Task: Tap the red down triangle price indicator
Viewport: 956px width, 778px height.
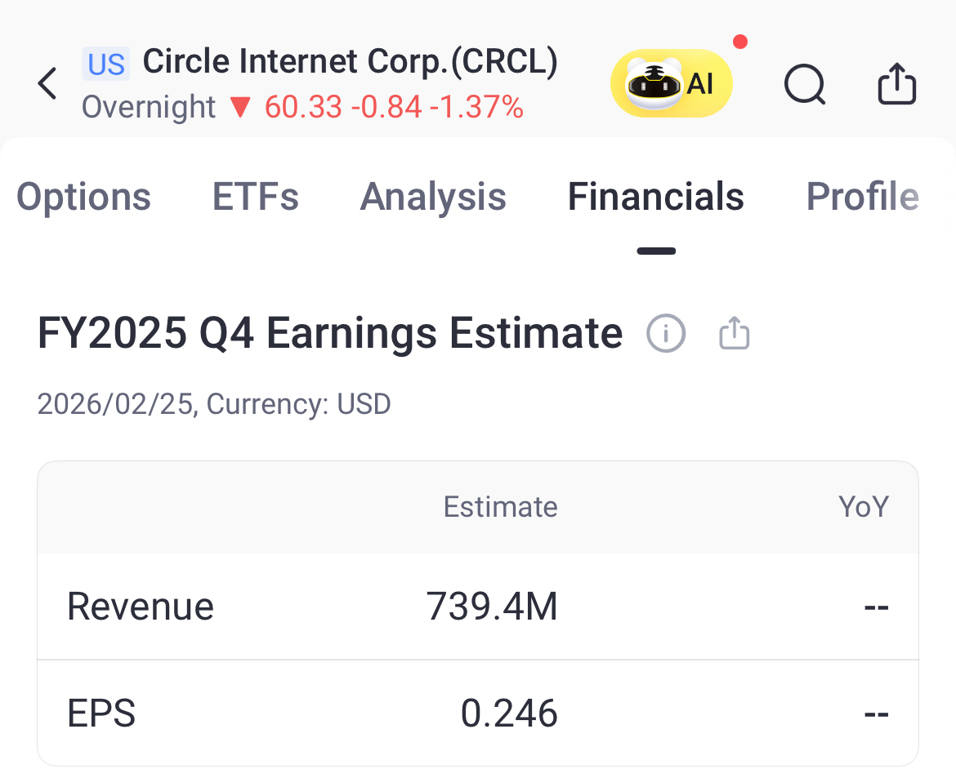Action: pyautogui.click(x=240, y=108)
